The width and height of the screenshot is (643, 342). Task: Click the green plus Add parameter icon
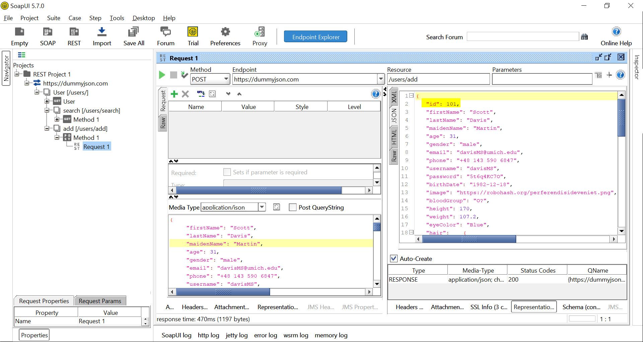pos(174,94)
